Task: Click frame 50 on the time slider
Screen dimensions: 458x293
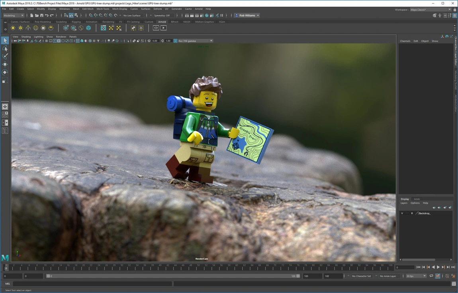Action: click(198, 267)
